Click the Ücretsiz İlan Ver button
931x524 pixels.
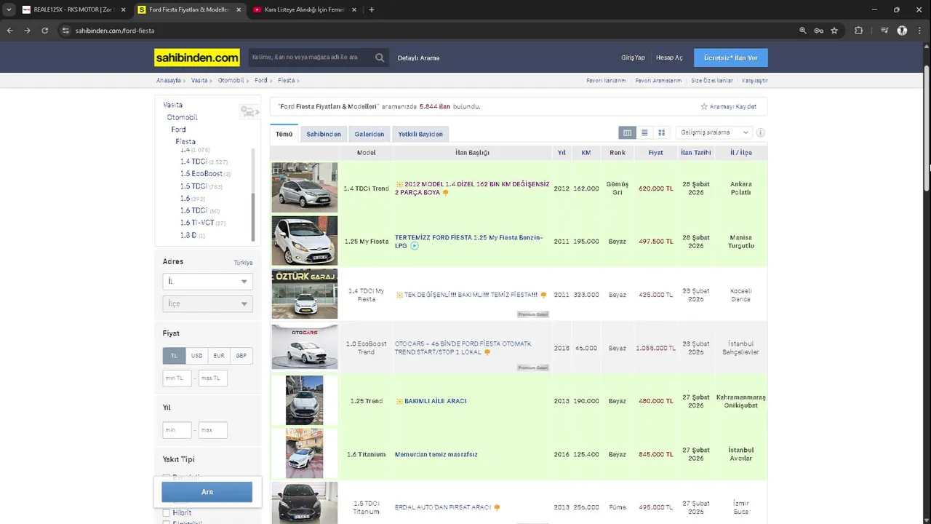pyautogui.click(x=731, y=57)
